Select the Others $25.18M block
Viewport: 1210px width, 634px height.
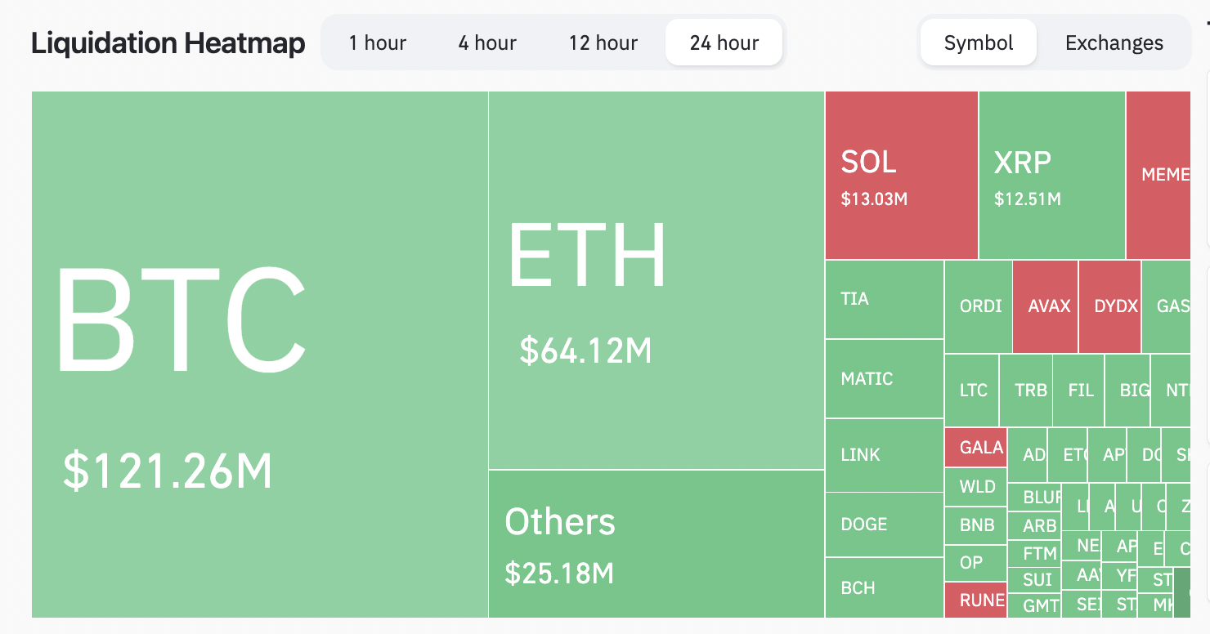click(x=656, y=544)
